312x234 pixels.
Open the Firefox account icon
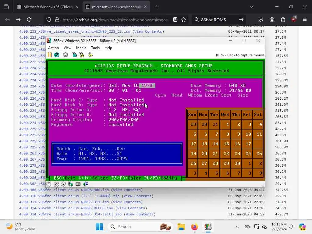(272, 19)
